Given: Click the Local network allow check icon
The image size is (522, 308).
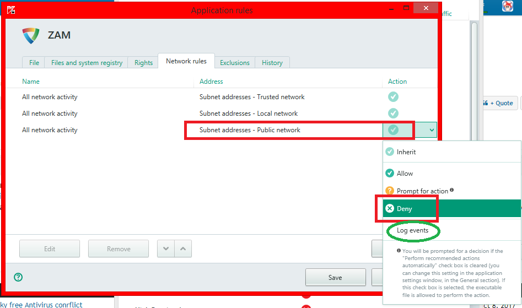Looking at the screenshot, I should (x=393, y=113).
